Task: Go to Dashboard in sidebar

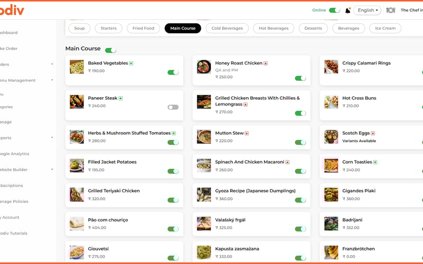Action: point(8,33)
